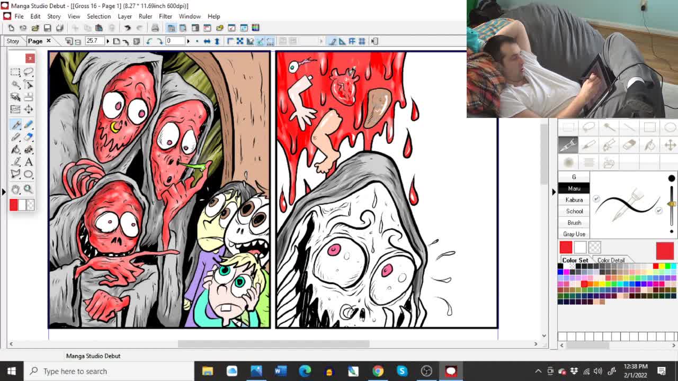Rotate canvas right icon
This screenshot has height=381, width=678.
(x=159, y=41)
